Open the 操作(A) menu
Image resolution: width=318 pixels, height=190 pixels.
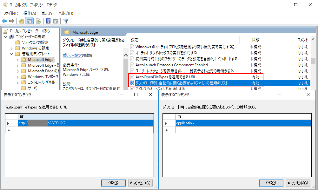coord(30,13)
